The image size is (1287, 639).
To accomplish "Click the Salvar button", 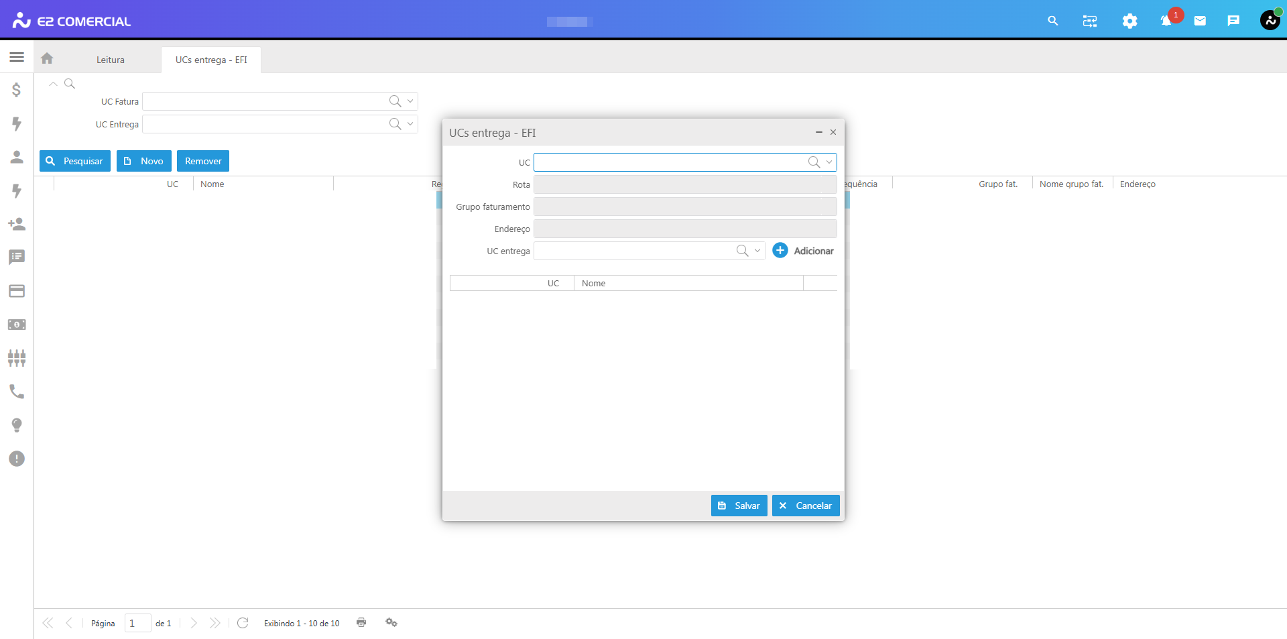I will (739, 506).
